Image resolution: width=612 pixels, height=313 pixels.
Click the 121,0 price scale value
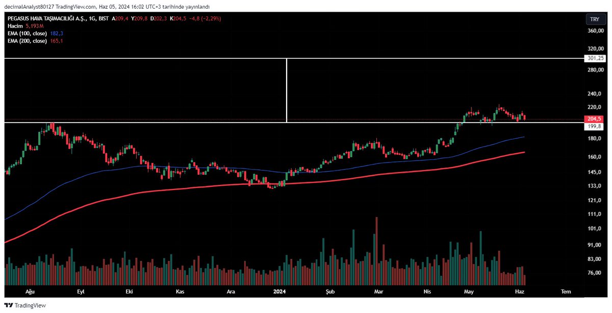[595, 200]
